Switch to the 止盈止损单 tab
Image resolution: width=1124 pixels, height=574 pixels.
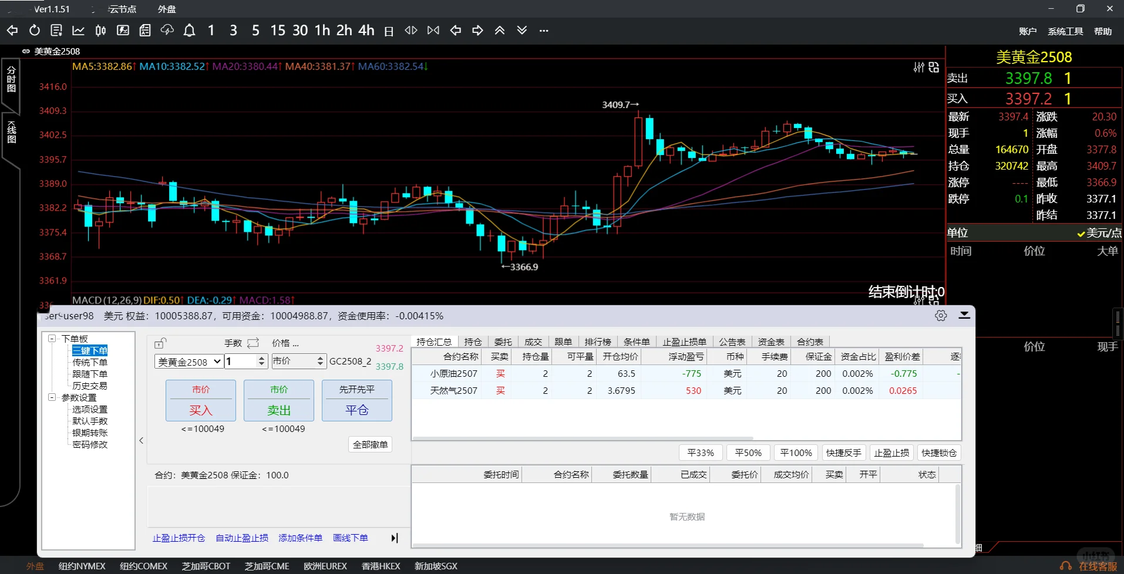[684, 342]
